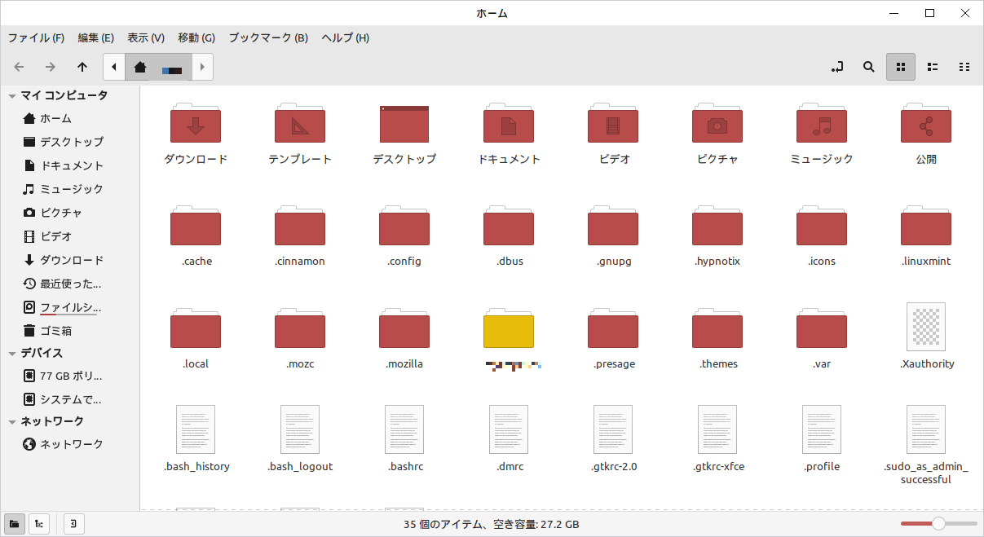Switch to icon view

tap(901, 67)
